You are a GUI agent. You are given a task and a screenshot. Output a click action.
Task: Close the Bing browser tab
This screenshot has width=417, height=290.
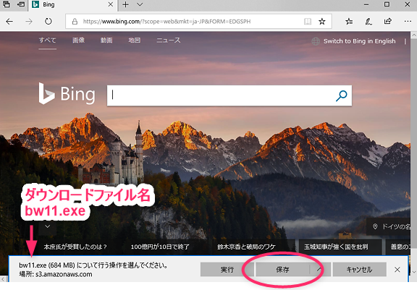tap(110, 4)
